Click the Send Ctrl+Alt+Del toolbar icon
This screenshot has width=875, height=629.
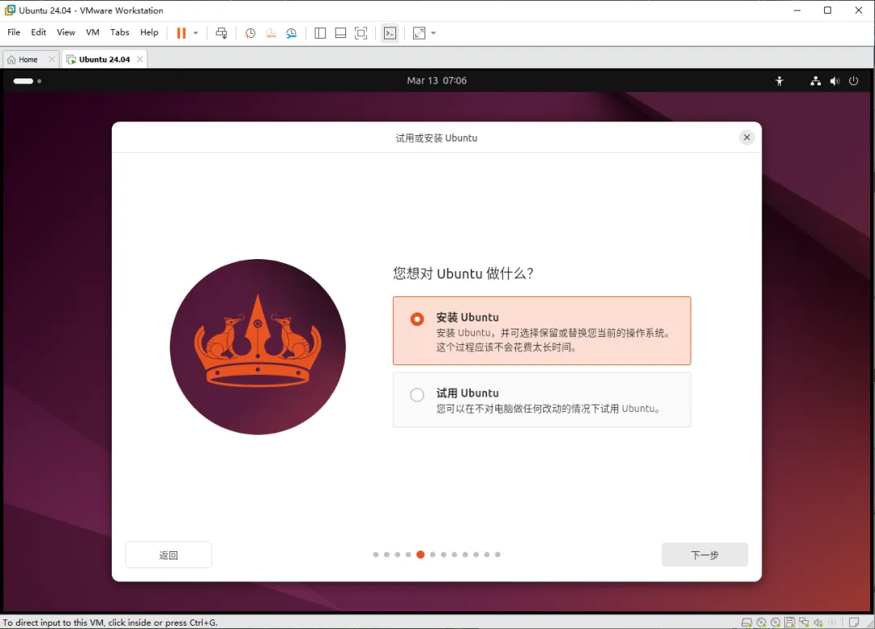(x=221, y=33)
